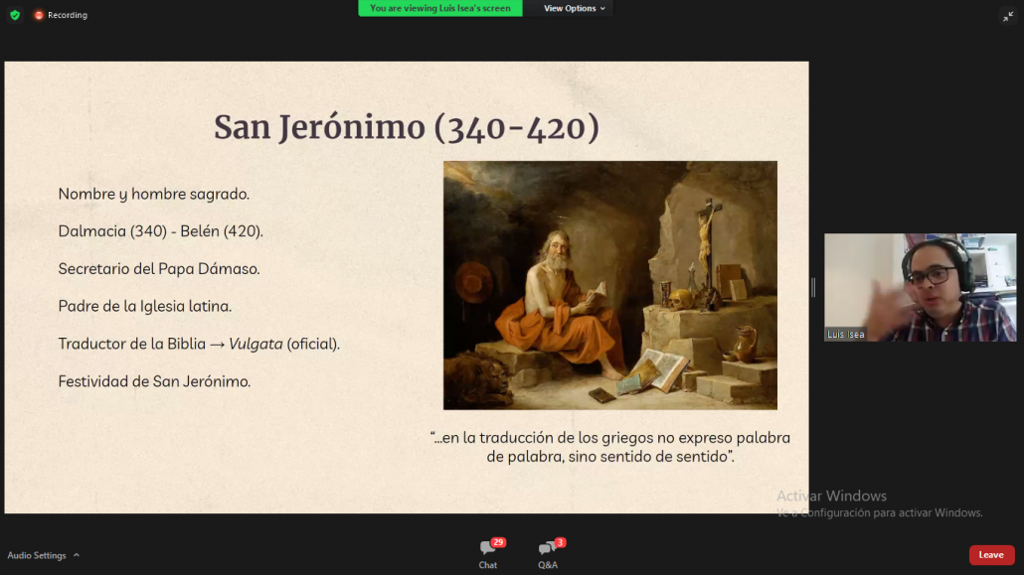Click the divider handle beside the speaker video
This screenshot has width=1024, height=575.
point(813,287)
